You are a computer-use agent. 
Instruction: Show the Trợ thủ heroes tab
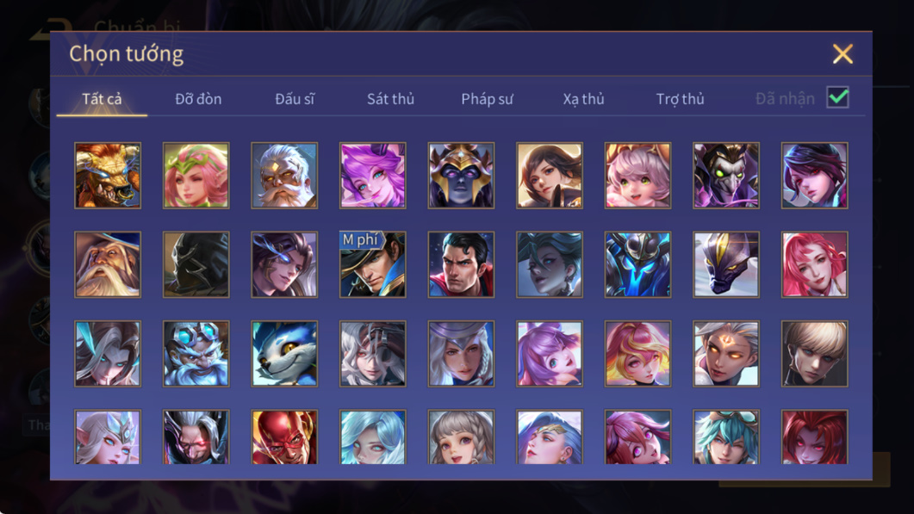pos(681,99)
